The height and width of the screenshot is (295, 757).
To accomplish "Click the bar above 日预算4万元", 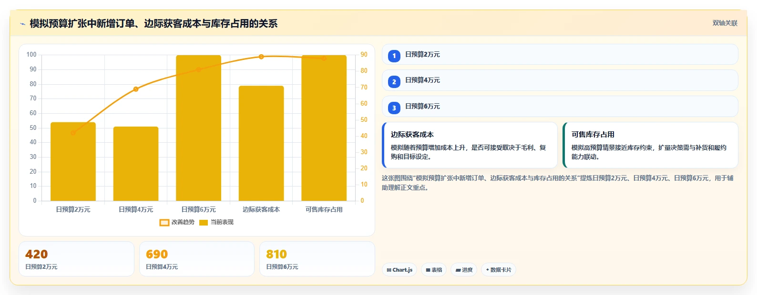I will coord(136,164).
